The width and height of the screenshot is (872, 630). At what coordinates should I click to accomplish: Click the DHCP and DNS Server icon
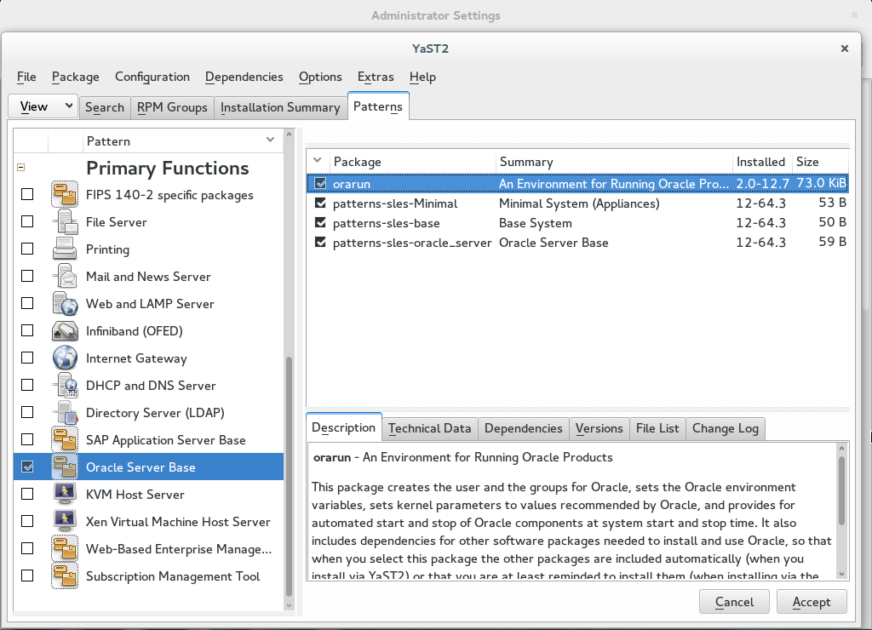(64, 385)
